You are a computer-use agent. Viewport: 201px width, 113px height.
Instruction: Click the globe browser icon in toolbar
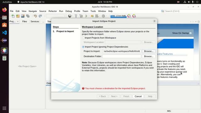coord(70,16)
